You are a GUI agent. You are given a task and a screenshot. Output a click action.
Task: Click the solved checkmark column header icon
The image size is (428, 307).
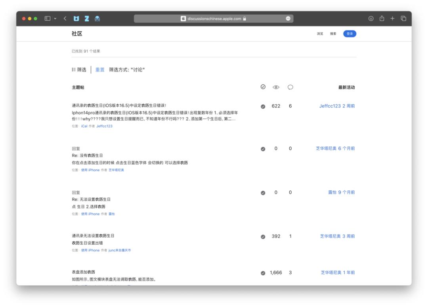(263, 87)
